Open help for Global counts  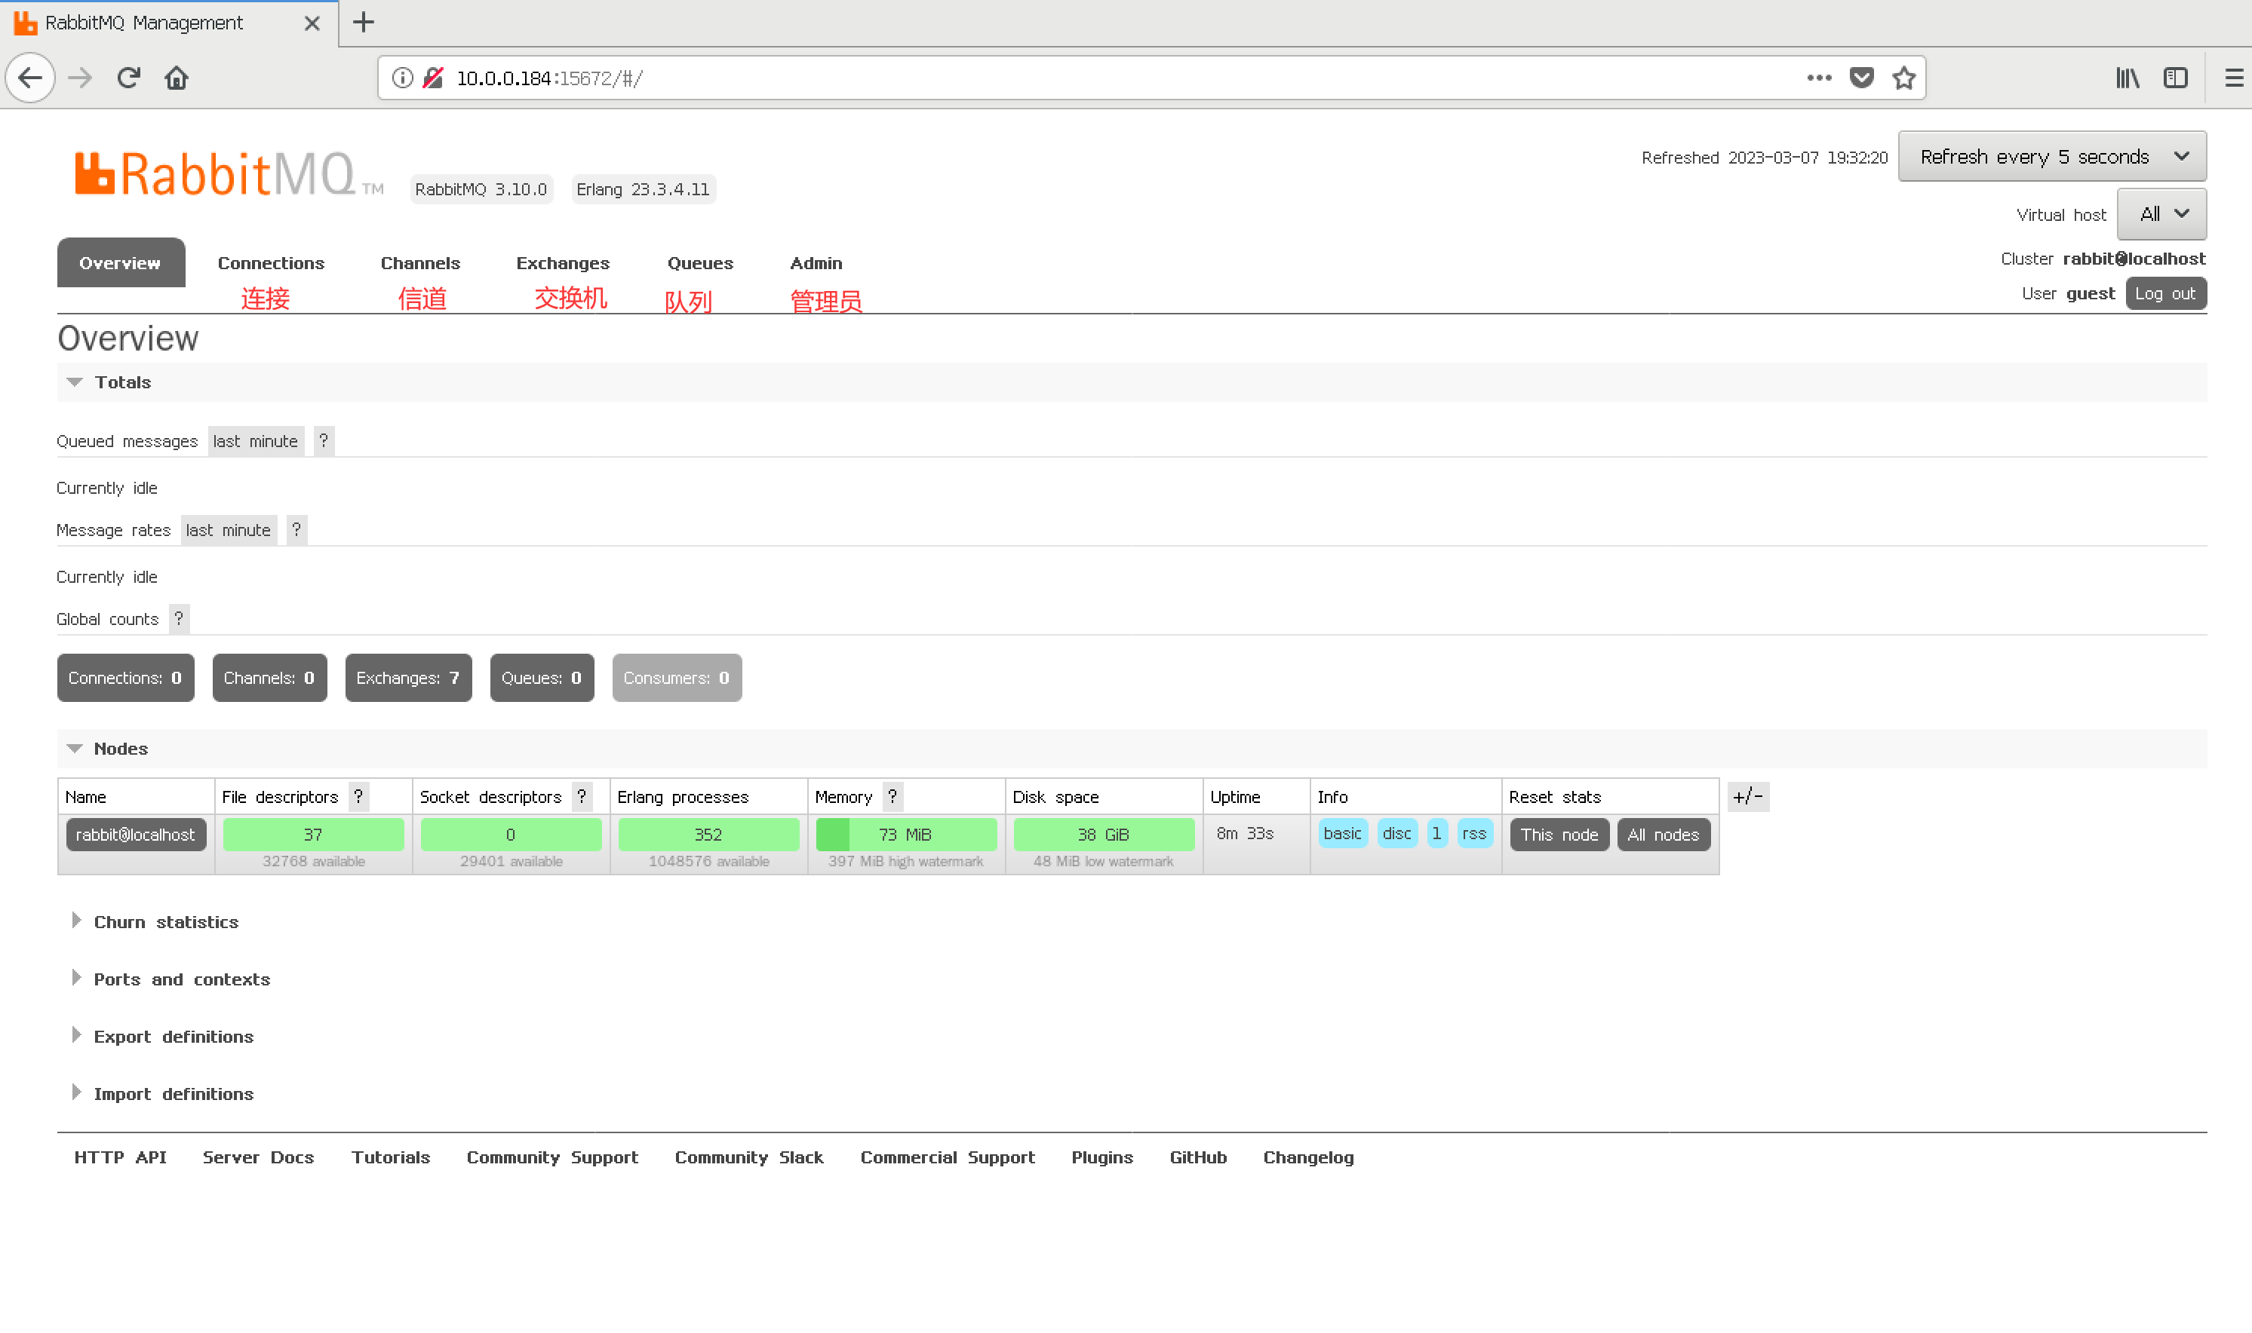[179, 619]
